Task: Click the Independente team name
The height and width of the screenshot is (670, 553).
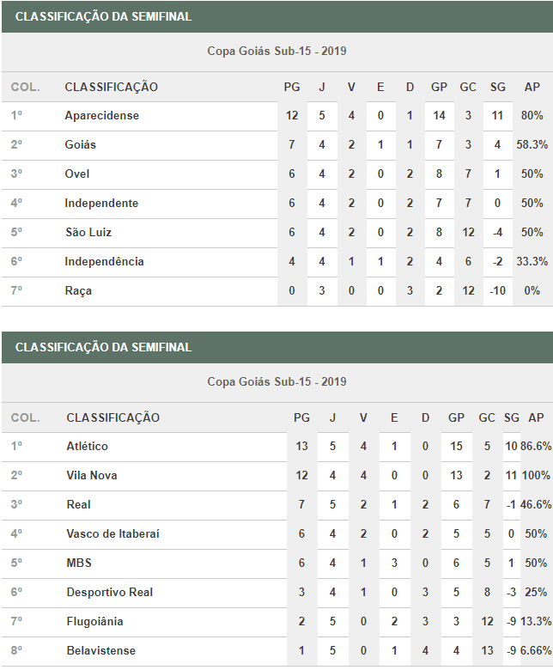Action: (101, 204)
